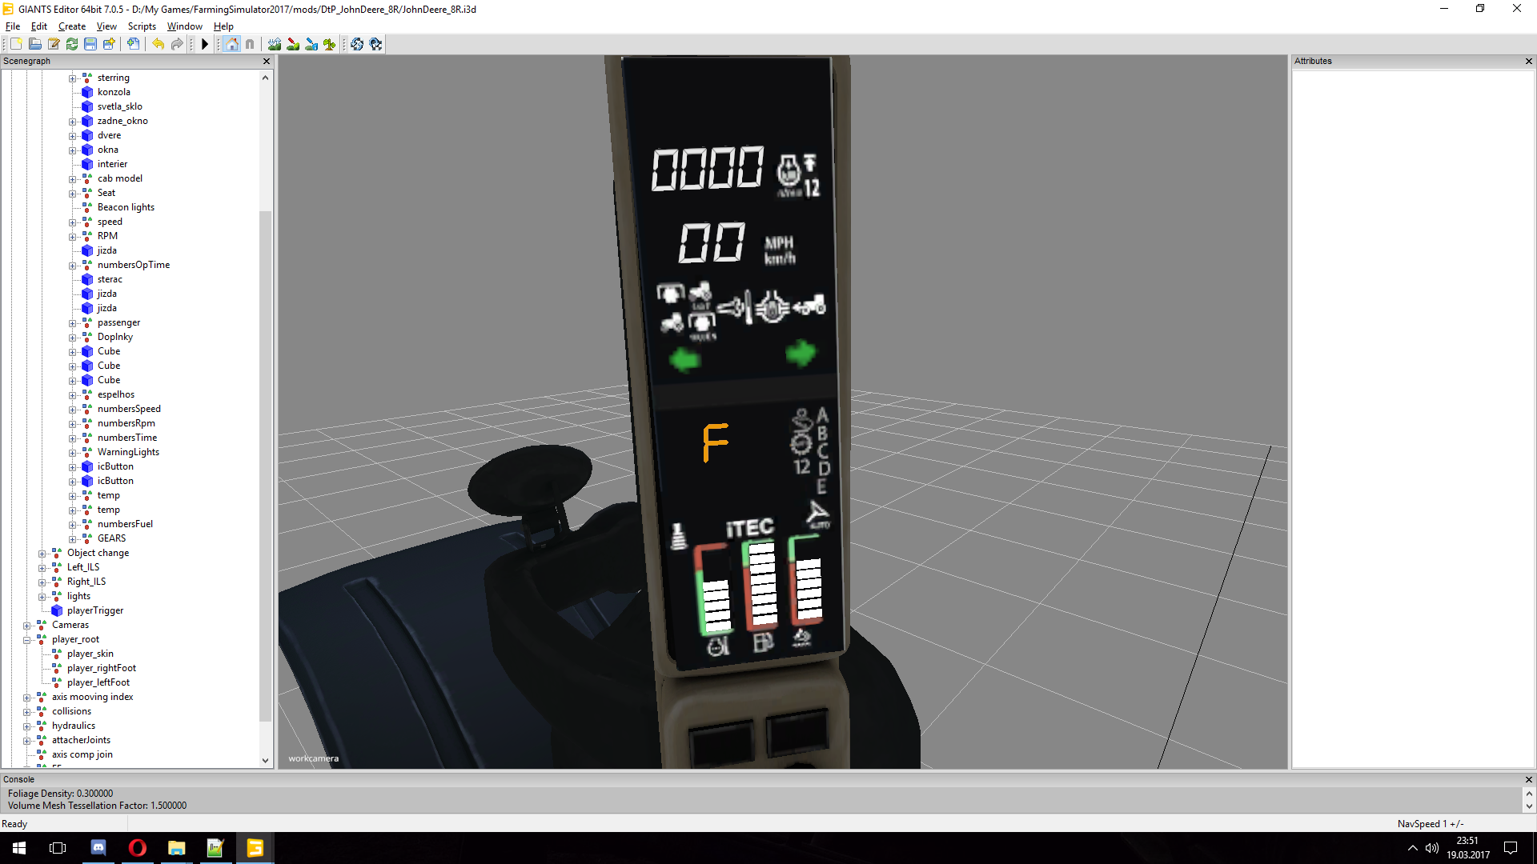Close the Attributes panel
This screenshot has width=1537, height=864.
click(x=1528, y=62)
